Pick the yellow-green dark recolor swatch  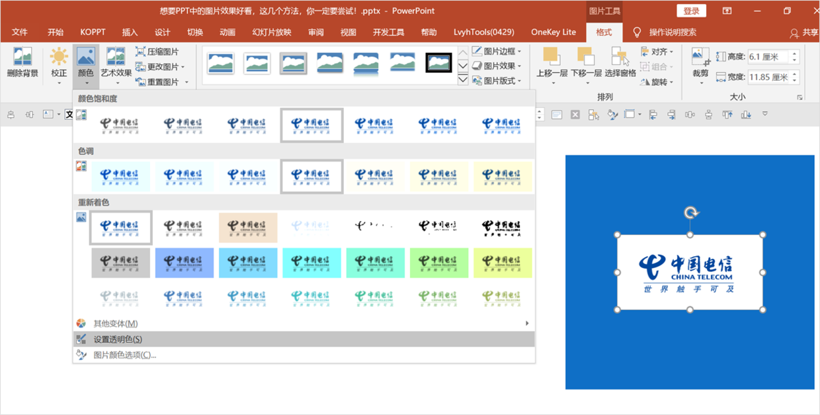click(x=503, y=263)
